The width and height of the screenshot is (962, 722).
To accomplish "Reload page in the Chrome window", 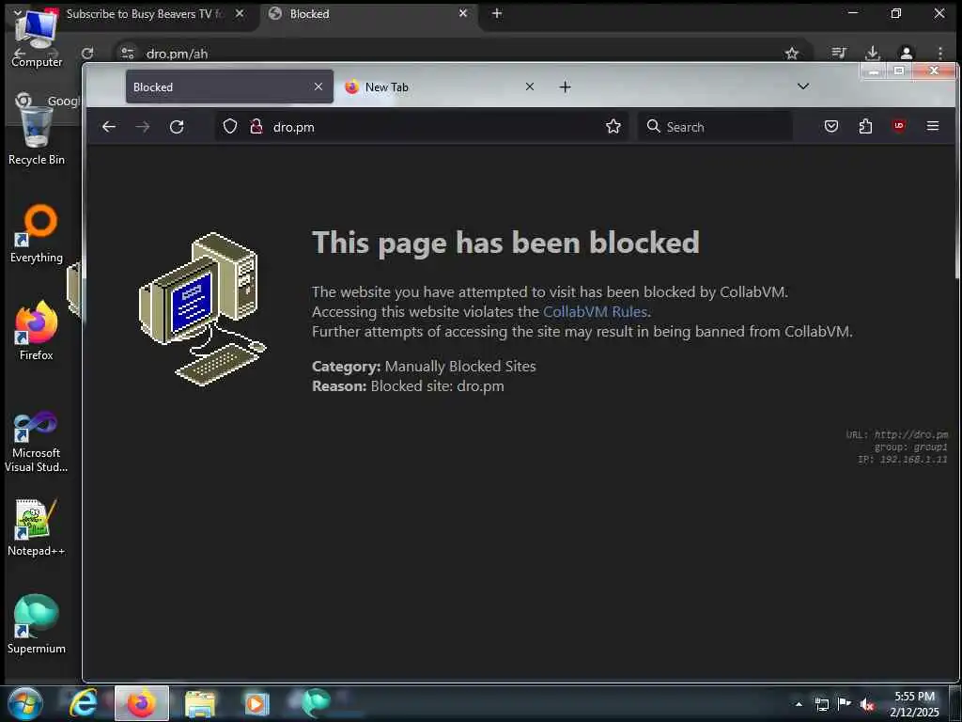I will pyautogui.click(x=87, y=54).
